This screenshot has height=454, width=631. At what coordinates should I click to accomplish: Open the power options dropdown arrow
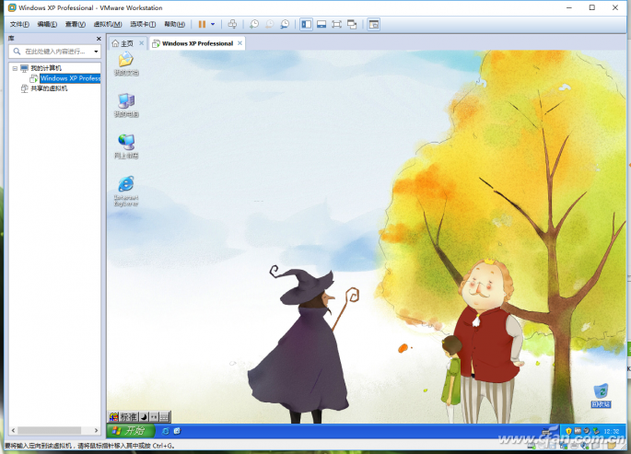tap(213, 24)
